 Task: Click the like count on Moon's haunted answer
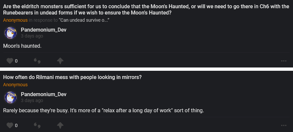(16, 61)
